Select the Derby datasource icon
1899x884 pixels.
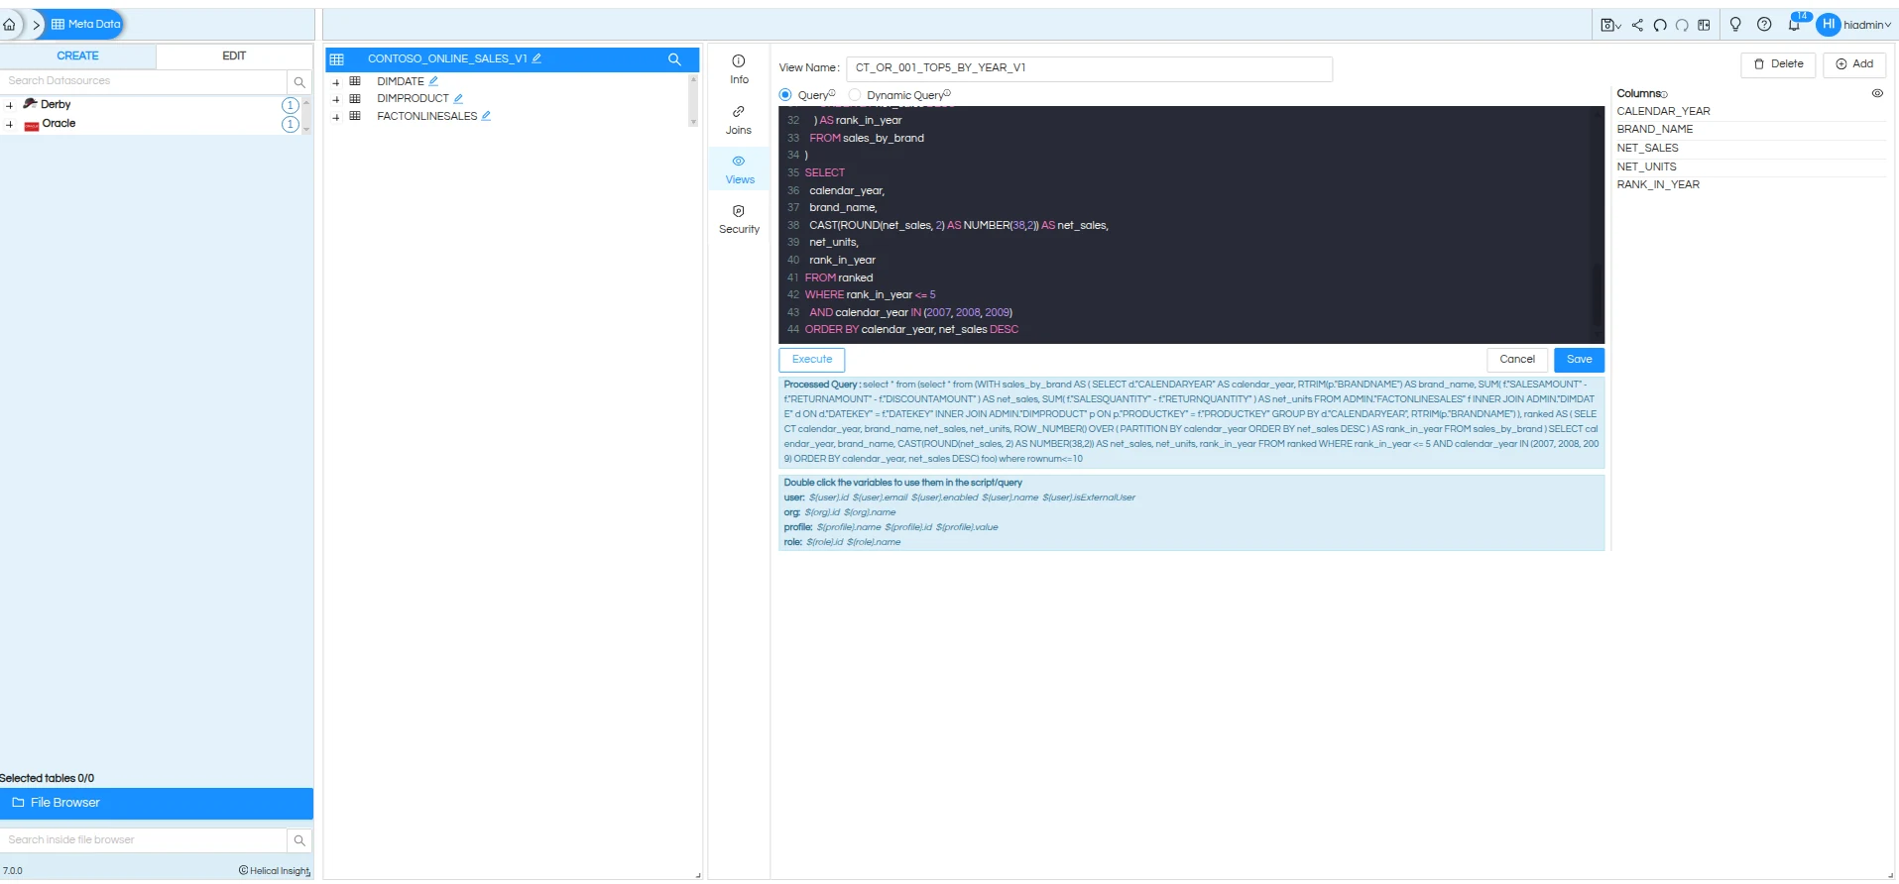(31, 104)
